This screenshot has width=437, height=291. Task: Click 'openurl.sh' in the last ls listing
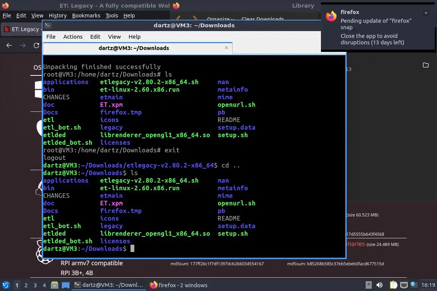pyautogui.click(x=236, y=203)
